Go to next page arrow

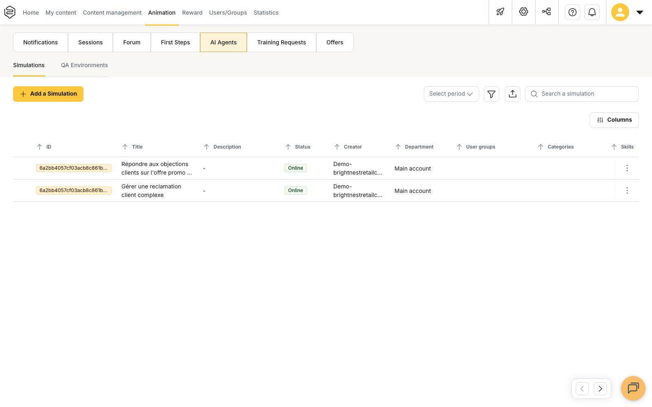[x=600, y=389]
